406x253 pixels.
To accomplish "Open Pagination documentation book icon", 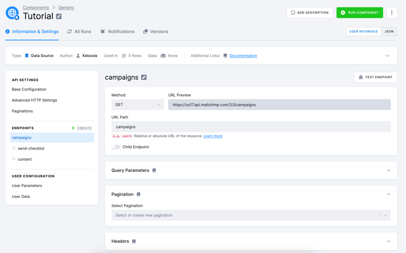I will point(139,194).
